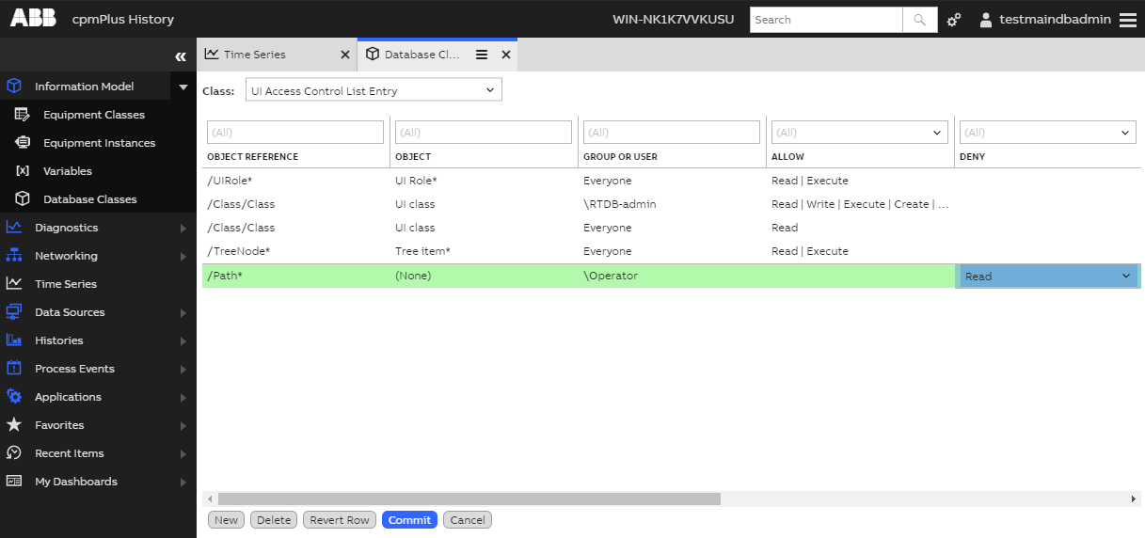Focus the Object Reference filter field
This screenshot has width=1145, height=538.
point(295,133)
